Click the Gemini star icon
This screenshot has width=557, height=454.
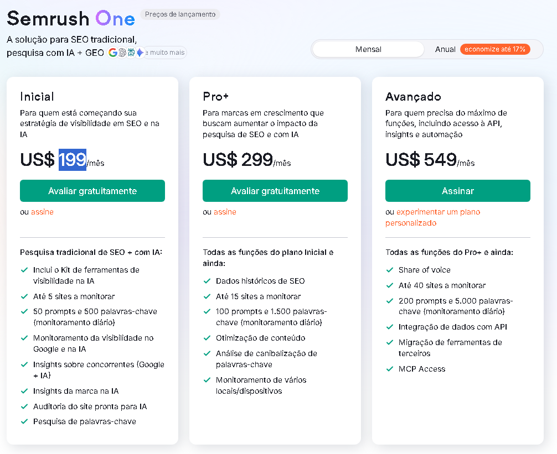pos(140,53)
